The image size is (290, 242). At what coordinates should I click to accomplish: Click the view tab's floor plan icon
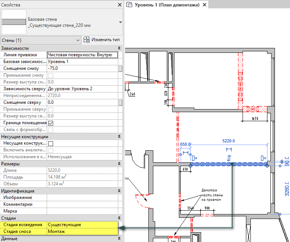[x=129, y=5]
